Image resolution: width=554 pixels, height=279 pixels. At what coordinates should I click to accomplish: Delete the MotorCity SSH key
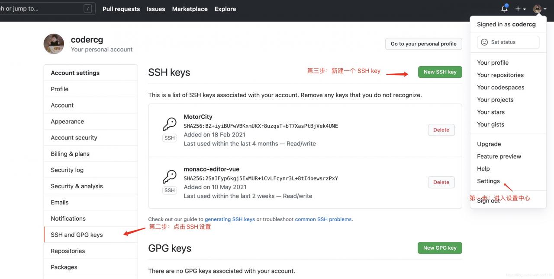441,130
